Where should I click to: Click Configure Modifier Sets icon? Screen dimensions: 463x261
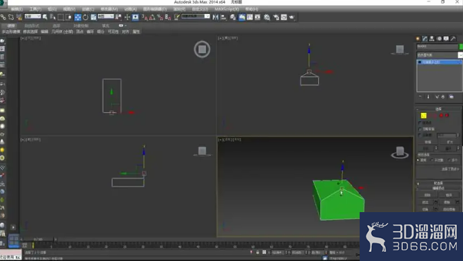click(x=451, y=97)
